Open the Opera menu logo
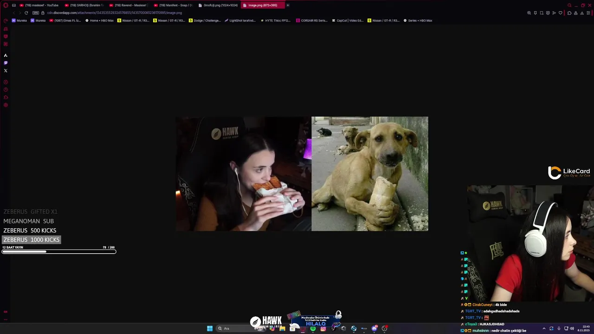 pyautogui.click(x=6, y=5)
